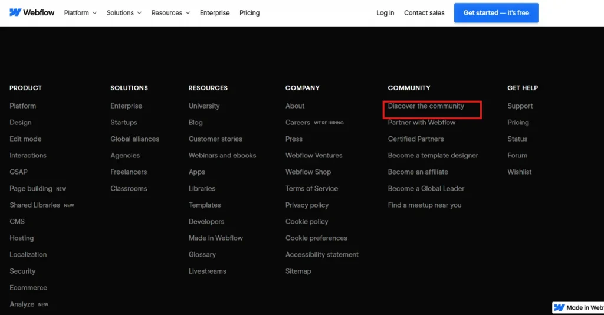The width and height of the screenshot is (604, 315).
Task: Open the Cookie preferences link
Action: (316, 238)
